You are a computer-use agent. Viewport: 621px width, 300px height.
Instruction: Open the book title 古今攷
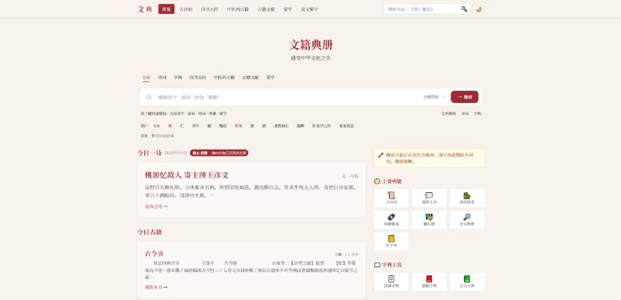154,253
